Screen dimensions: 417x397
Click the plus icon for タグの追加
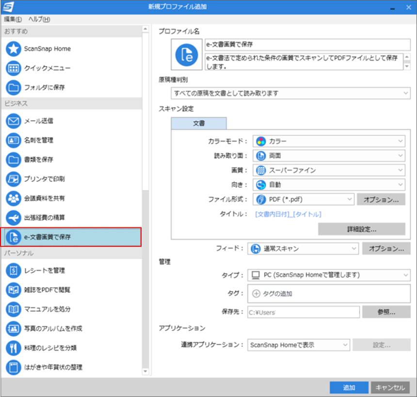(x=256, y=294)
